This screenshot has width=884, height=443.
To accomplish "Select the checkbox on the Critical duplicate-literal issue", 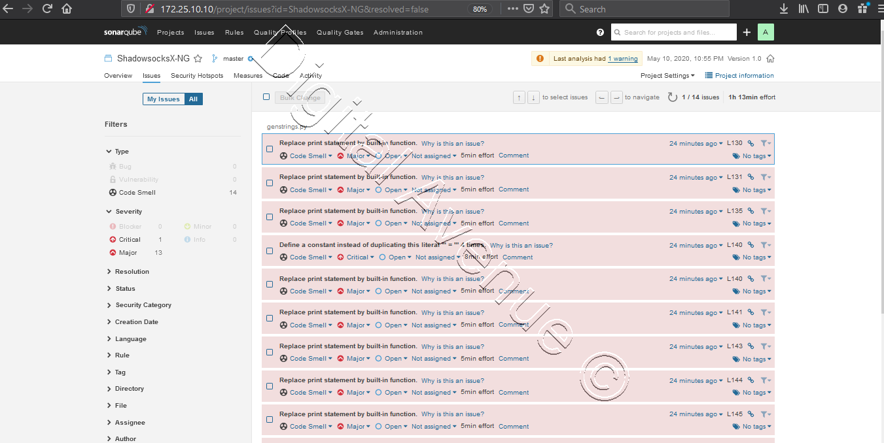I will point(269,250).
